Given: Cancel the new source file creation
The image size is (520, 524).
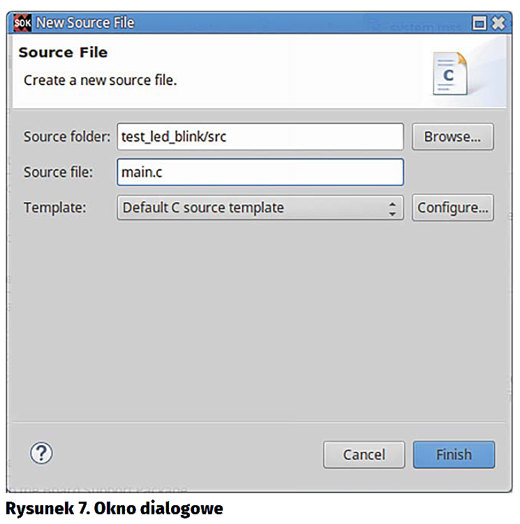Looking at the screenshot, I should [364, 455].
